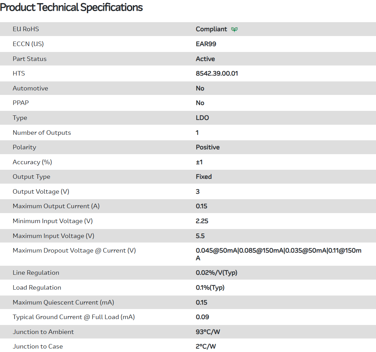The height and width of the screenshot is (352, 376).
Task: Click the Polarity value Positive
Action: click(208, 147)
